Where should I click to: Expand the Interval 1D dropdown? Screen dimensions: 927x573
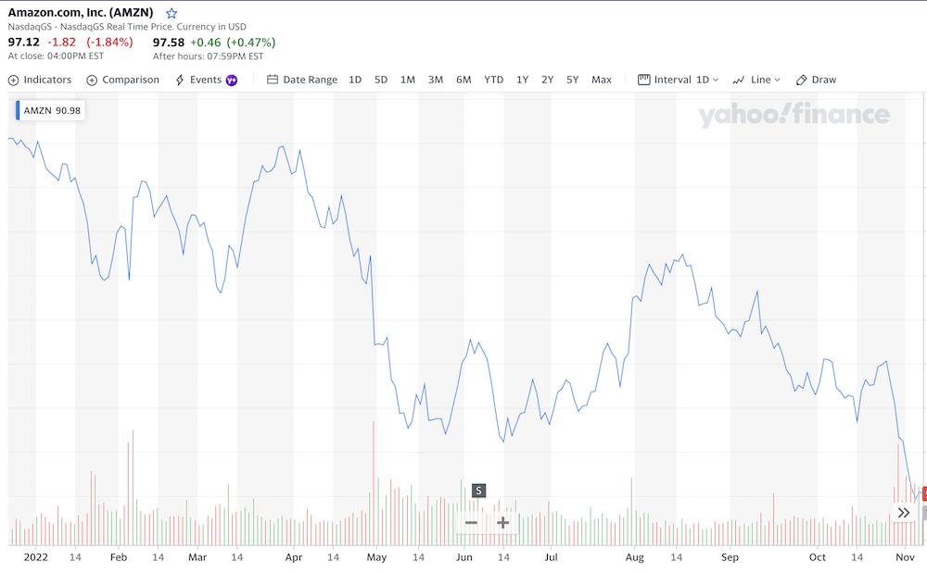[x=679, y=80]
